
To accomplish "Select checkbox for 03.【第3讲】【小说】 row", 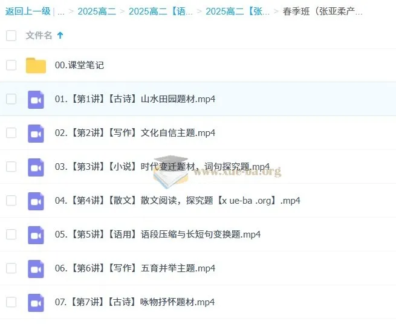I will point(11,167).
